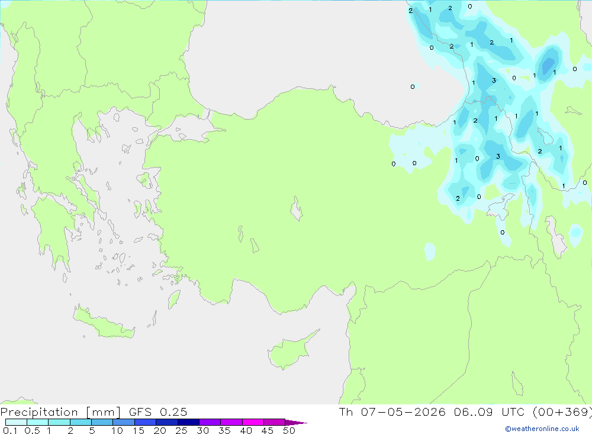This screenshot has width=592, height=434.
Task: Click the "0.5" legend label
Action: coord(32,430)
